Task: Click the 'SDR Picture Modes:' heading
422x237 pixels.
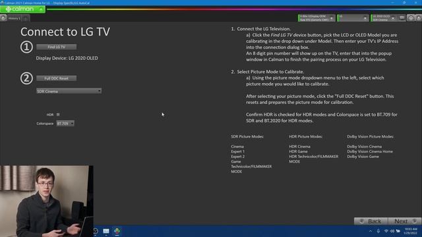Action: (247, 136)
